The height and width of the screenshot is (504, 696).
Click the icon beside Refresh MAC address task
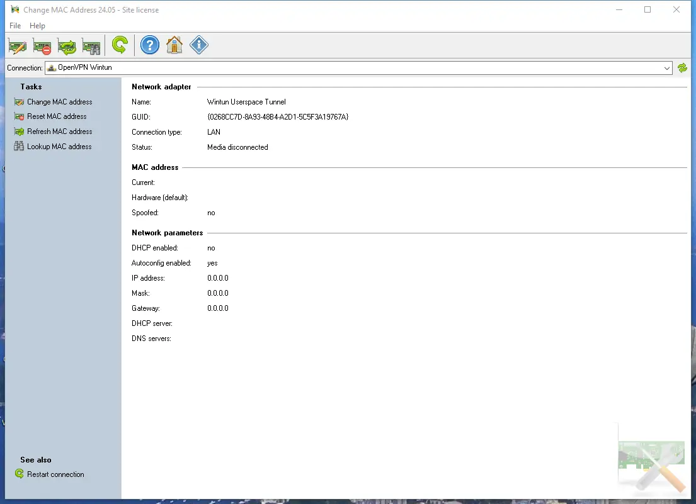pyautogui.click(x=19, y=132)
